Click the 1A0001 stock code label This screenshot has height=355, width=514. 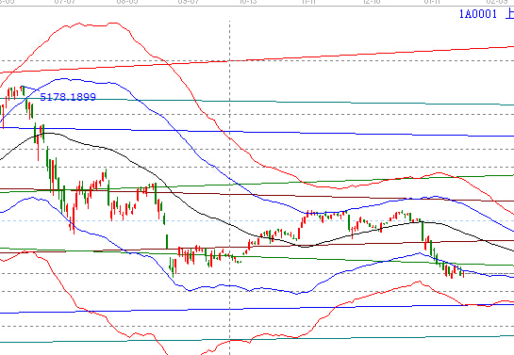pyautogui.click(x=478, y=14)
